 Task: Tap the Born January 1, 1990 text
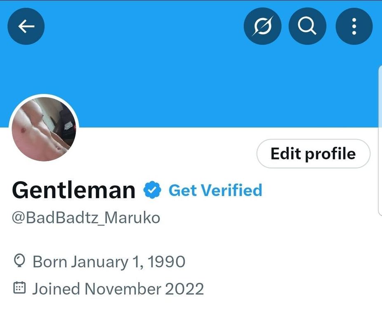[109, 262]
